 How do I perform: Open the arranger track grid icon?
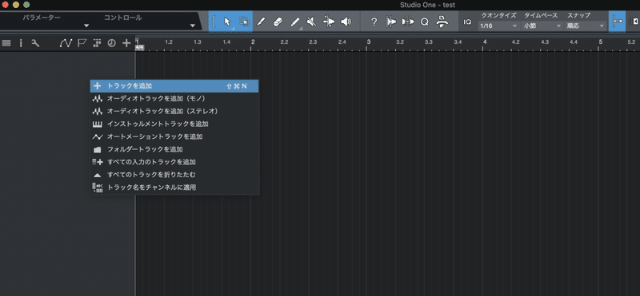97,43
